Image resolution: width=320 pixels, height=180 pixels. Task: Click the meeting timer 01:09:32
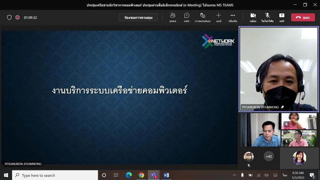(x=30, y=18)
